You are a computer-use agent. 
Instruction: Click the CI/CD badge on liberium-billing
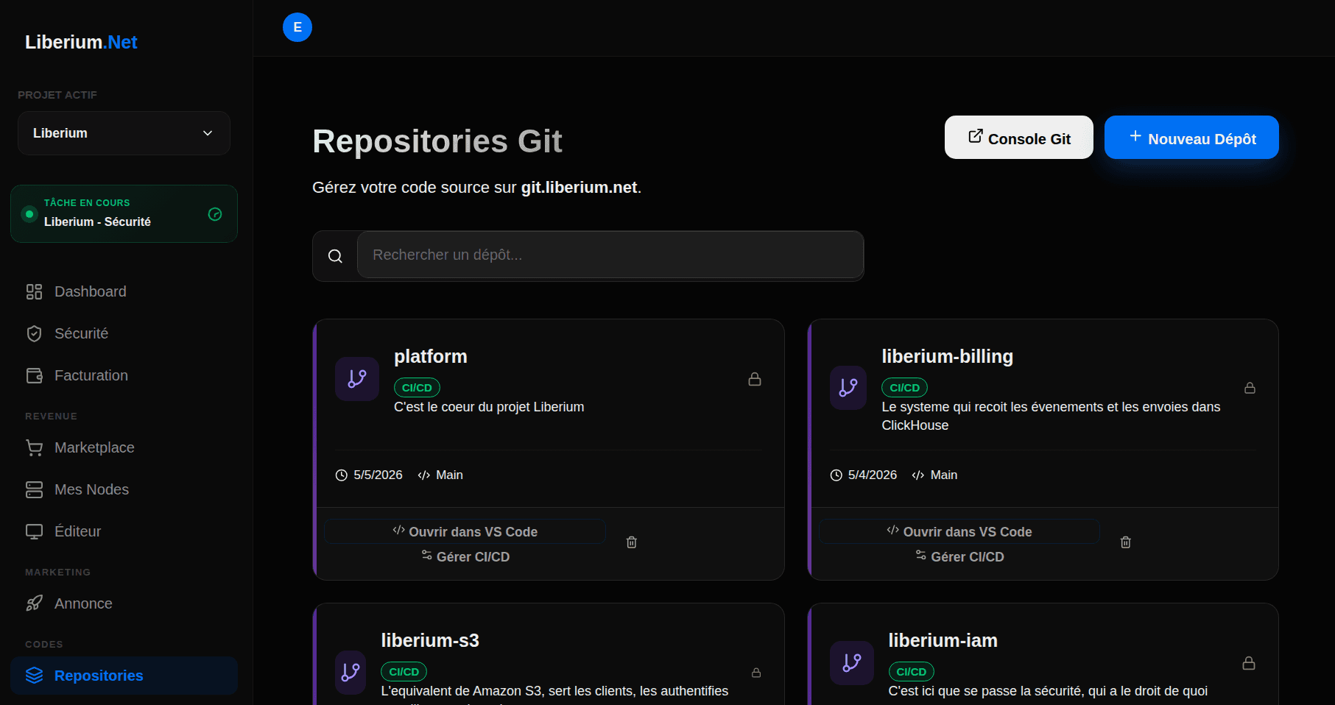coord(905,388)
